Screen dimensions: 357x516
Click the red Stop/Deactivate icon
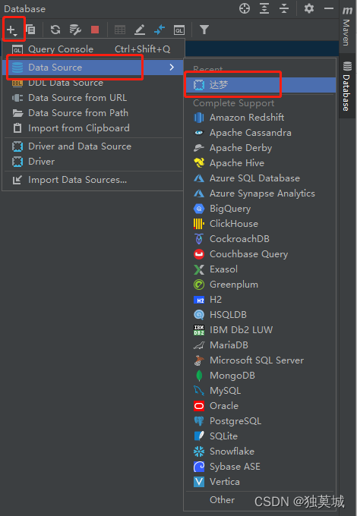pyautogui.click(x=95, y=30)
